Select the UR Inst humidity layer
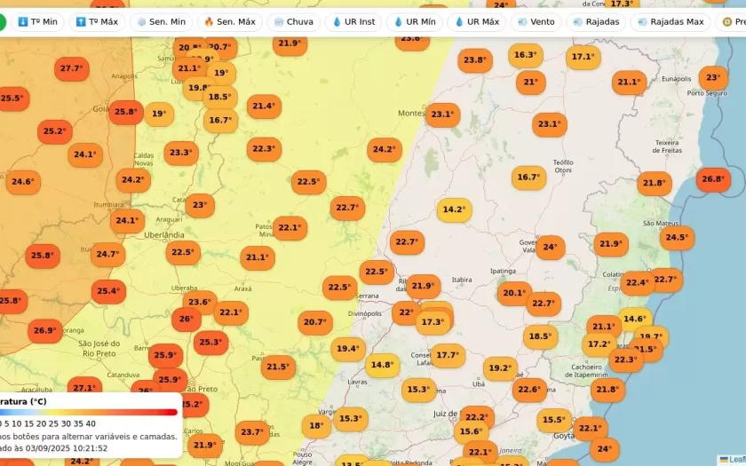 [353, 21]
